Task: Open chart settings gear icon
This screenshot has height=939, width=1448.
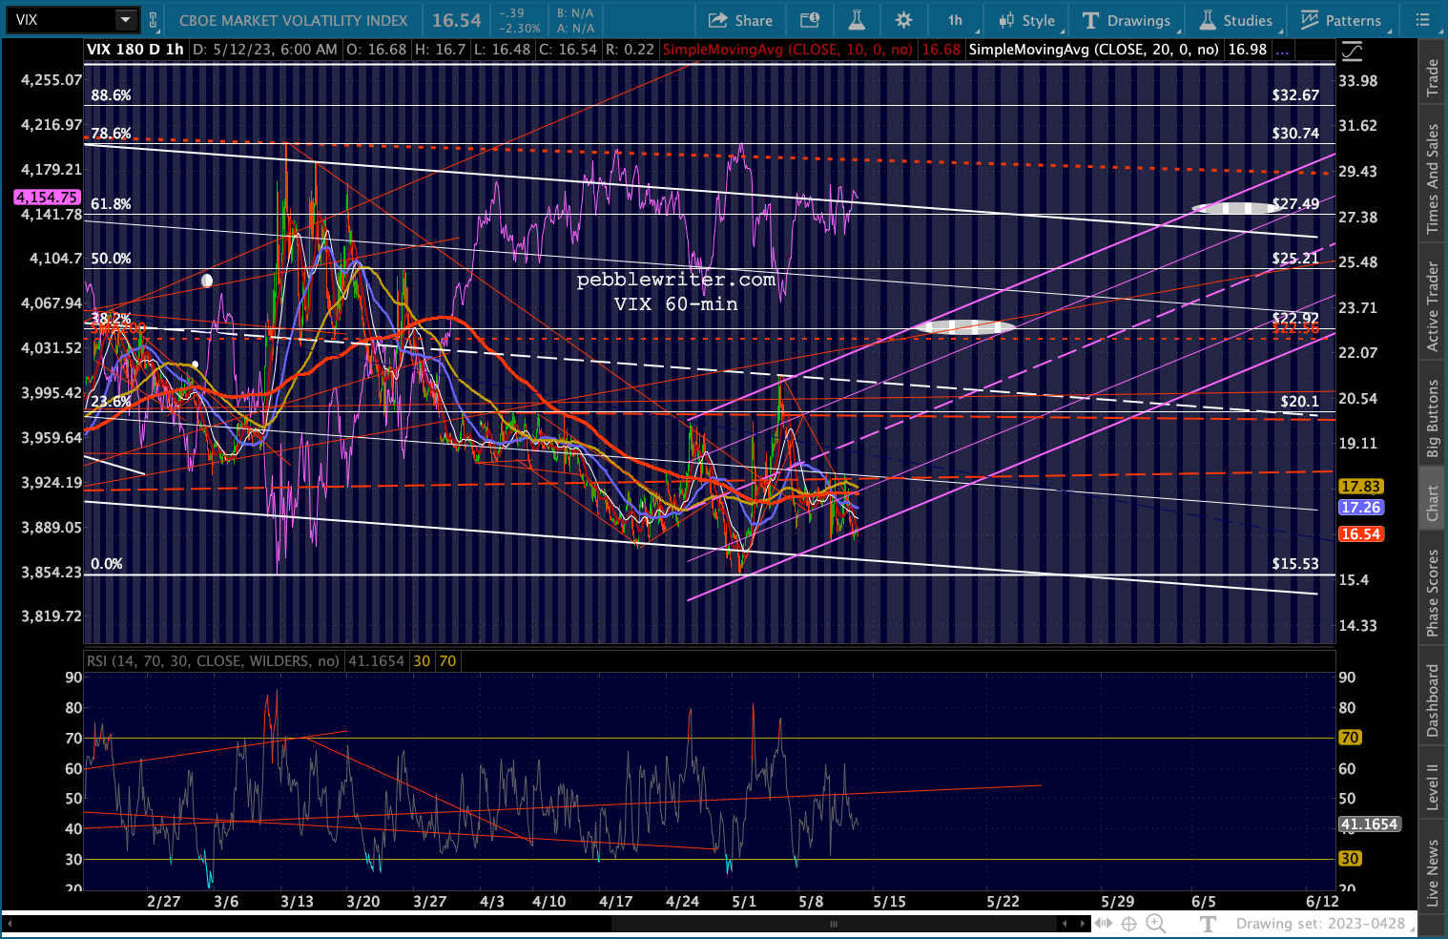Action: 903,20
